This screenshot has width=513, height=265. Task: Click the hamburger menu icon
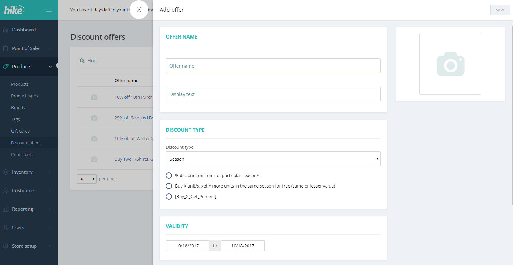49,10
